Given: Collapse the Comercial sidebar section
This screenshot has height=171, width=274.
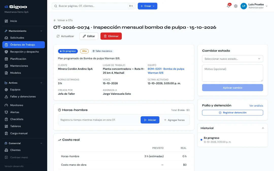Looking at the screenshot, I should 41,143.
